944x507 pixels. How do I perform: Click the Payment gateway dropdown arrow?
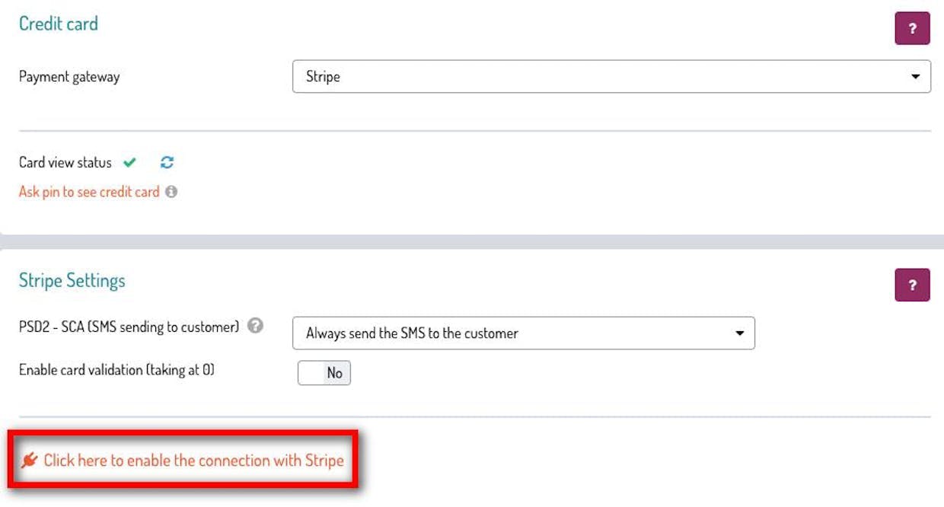[915, 77]
